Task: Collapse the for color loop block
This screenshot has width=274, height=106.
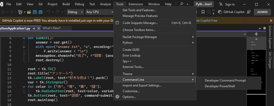Action: (24, 86)
